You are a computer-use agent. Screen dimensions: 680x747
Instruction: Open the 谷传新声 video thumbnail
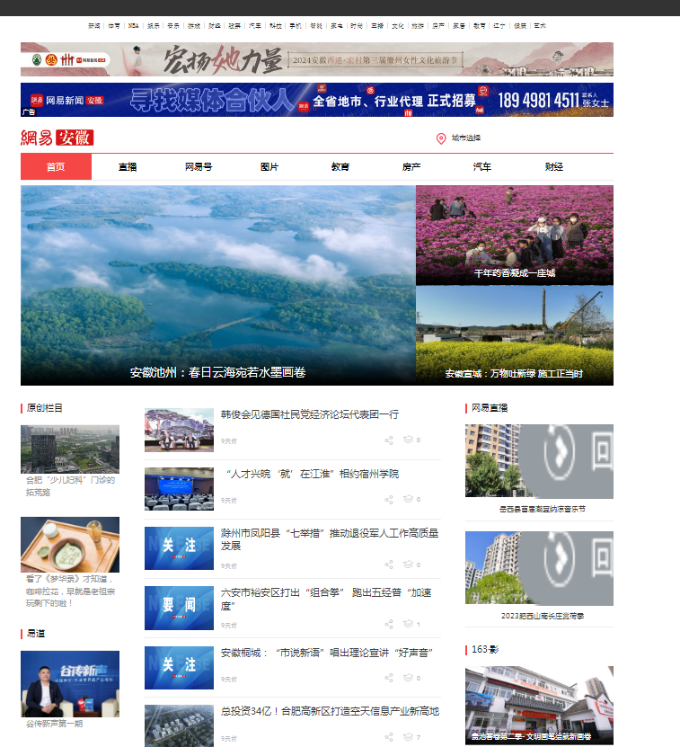coord(70,684)
